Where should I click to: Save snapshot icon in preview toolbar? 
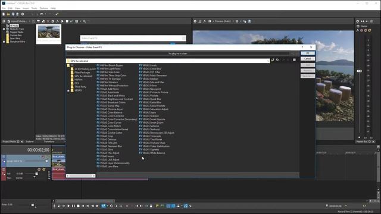pyautogui.click(x=249, y=21)
